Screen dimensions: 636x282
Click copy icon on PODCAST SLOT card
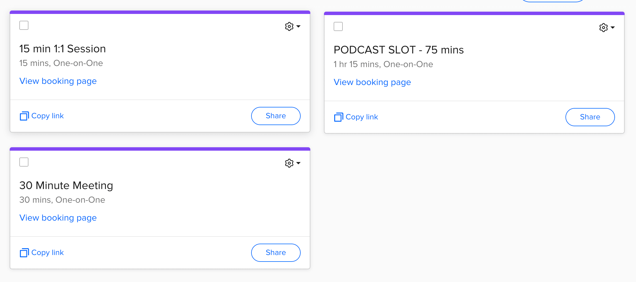pos(338,117)
